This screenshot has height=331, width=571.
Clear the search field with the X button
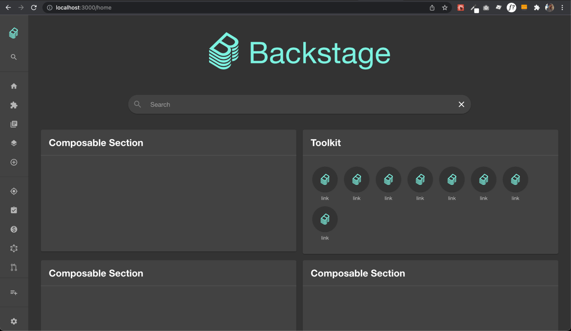coord(461,104)
